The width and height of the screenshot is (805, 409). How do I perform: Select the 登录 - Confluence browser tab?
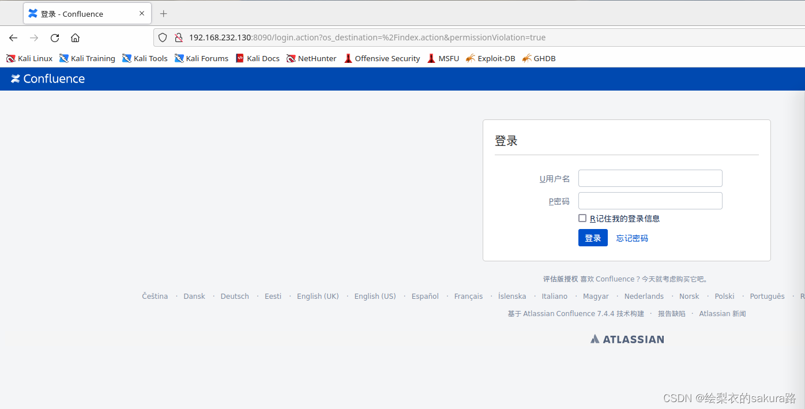point(87,13)
